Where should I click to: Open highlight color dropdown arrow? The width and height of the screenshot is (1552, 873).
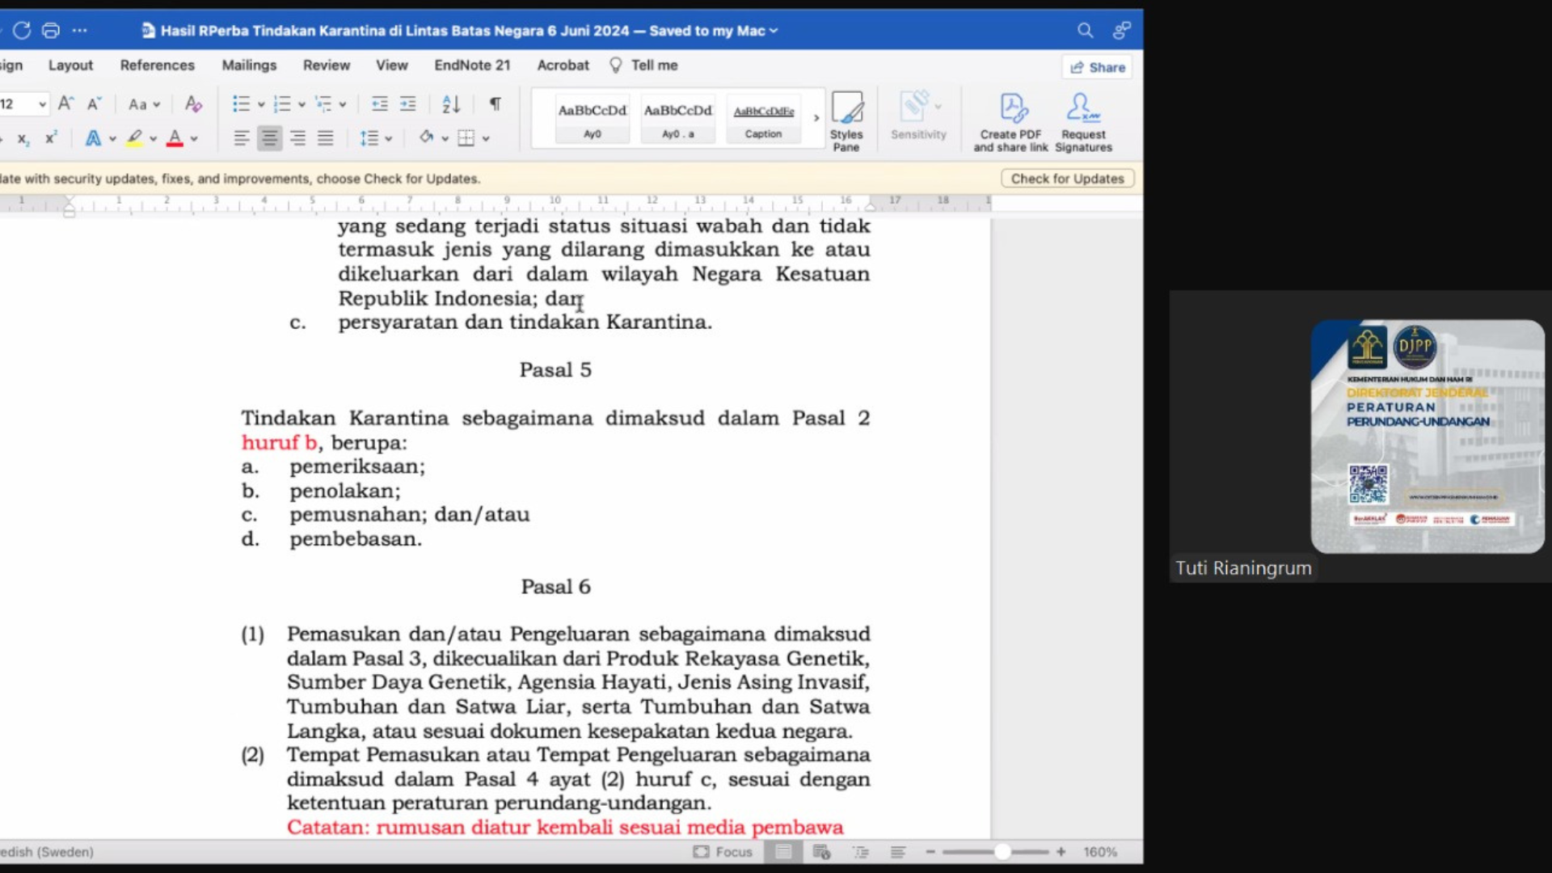pos(153,139)
